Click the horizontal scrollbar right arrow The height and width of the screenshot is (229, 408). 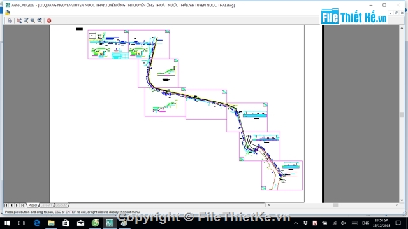(397, 205)
